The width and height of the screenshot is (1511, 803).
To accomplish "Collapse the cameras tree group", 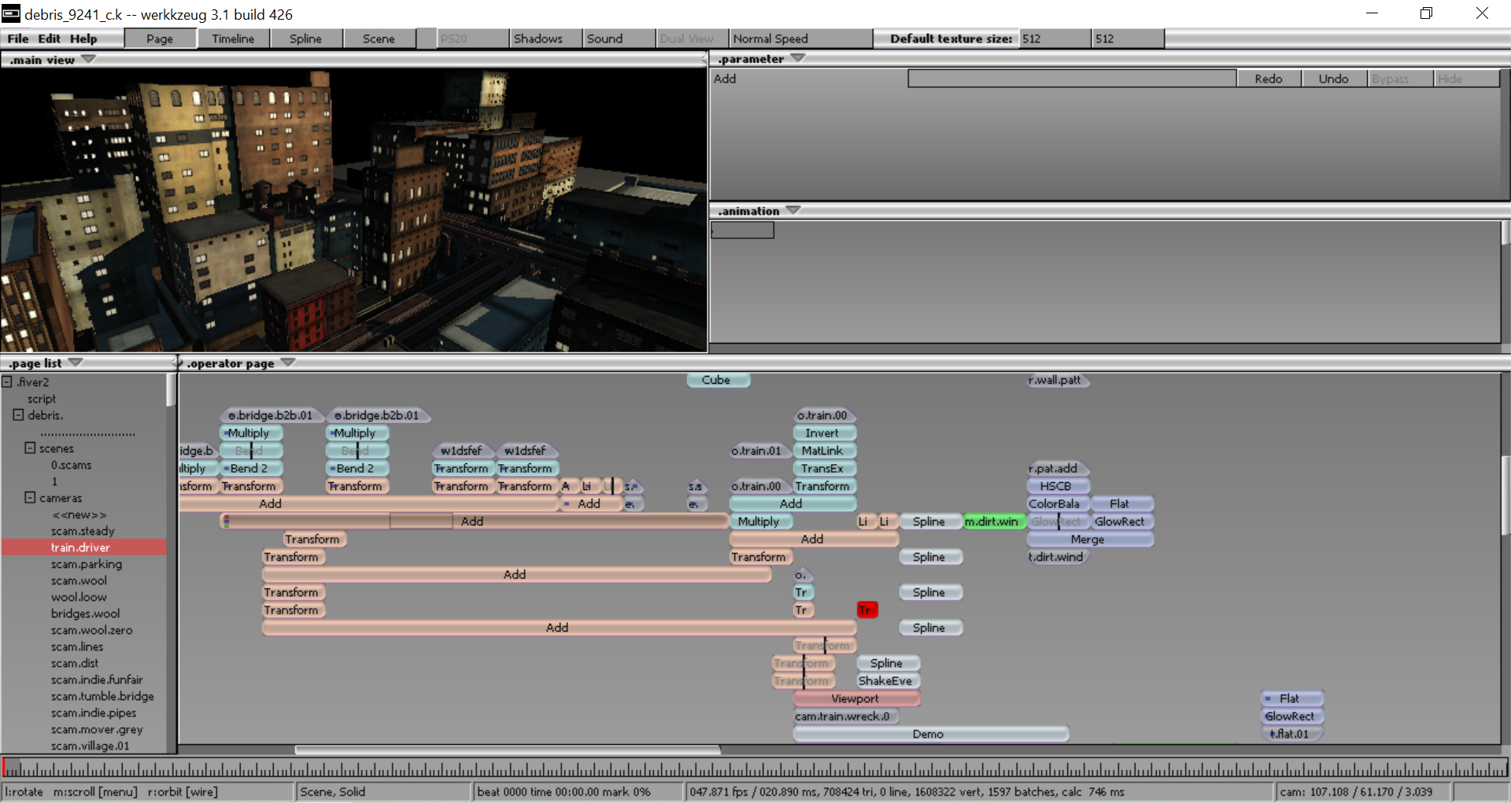I will pyautogui.click(x=30, y=498).
